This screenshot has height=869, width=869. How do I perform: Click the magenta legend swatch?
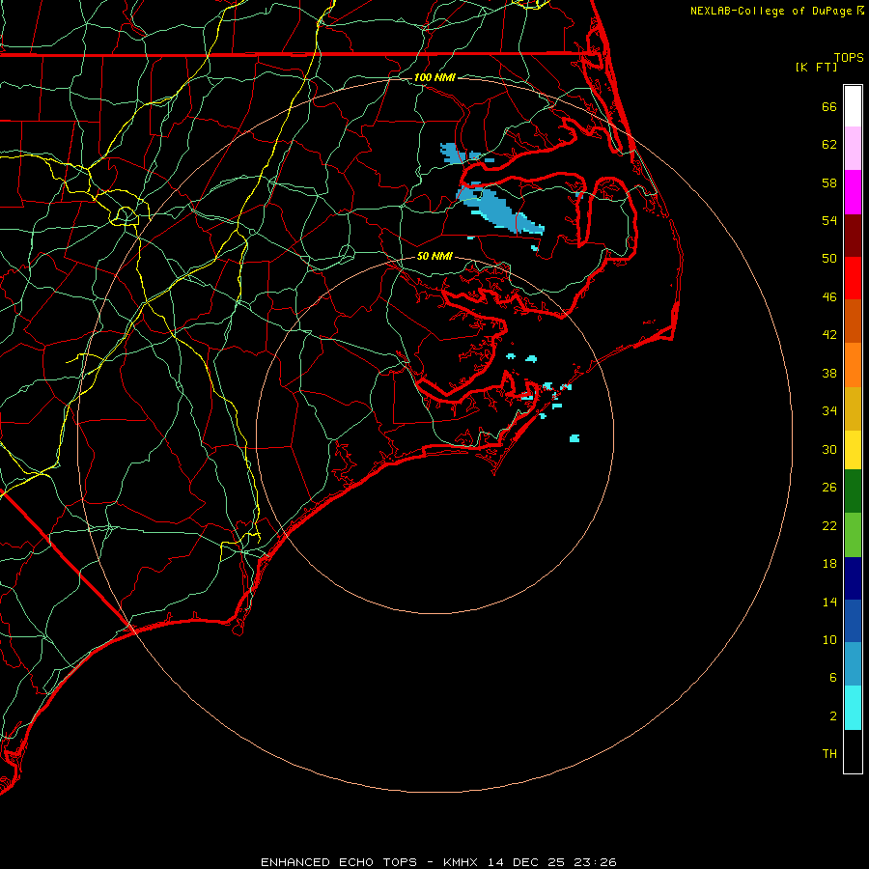853,192
